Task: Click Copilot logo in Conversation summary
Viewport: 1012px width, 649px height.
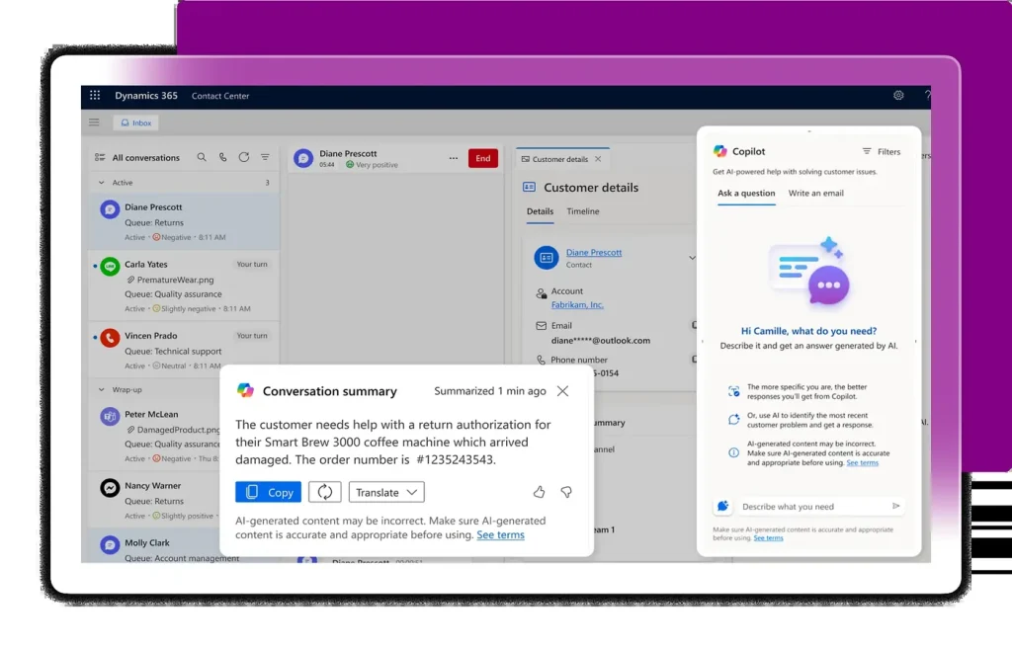Action: [245, 390]
